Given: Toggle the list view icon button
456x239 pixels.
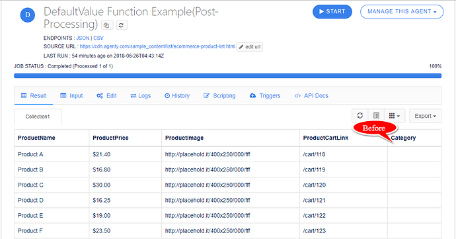Looking at the screenshot, I should (x=376, y=116).
